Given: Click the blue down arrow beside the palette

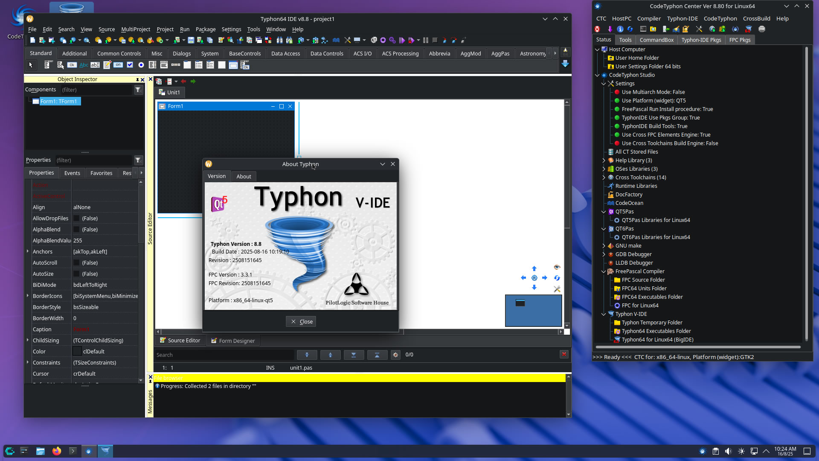Looking at the screenshot, I should point(565,64).
